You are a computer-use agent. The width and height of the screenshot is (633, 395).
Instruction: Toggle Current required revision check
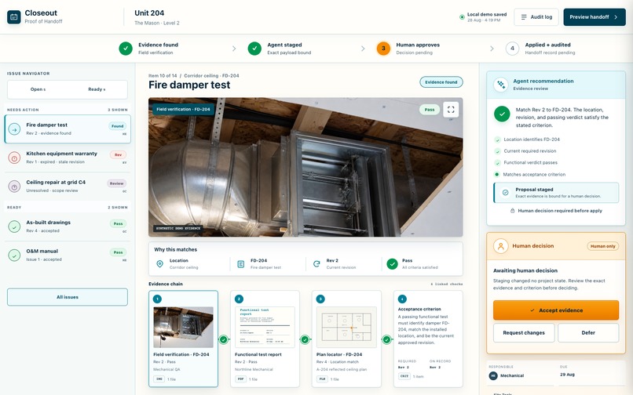pyautogui.click(x=497, y=151)
